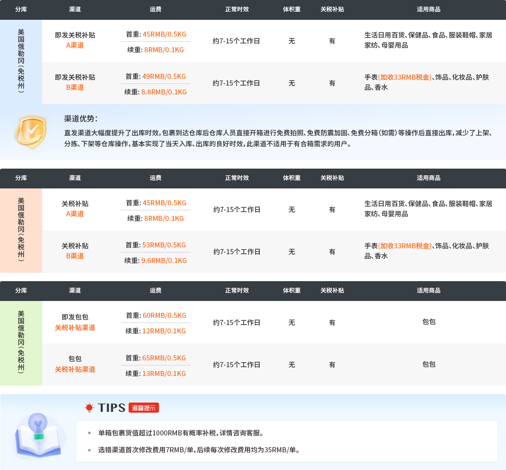Open the 即发关税补贴 A渠道 link
The image size is (506, 470).
75,45
